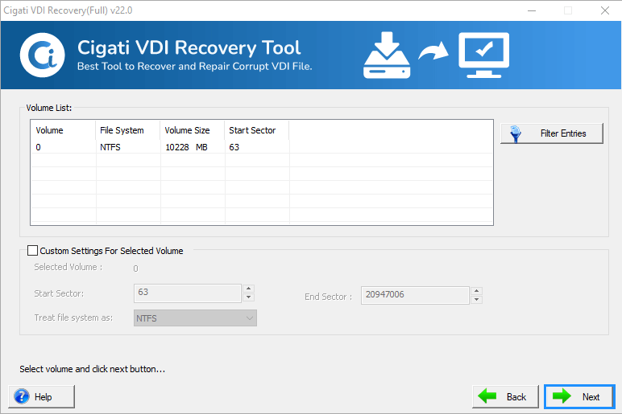Open the Treat file system as dropdown
This screenshot has height=414, width=622.
[195, 318]
